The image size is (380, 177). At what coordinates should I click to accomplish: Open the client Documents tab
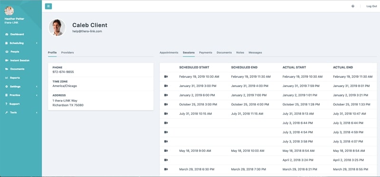pyautogui.click(x=224, y=53)
